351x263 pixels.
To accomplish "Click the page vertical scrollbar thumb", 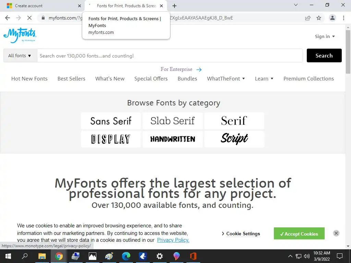I will coord(348,52).
